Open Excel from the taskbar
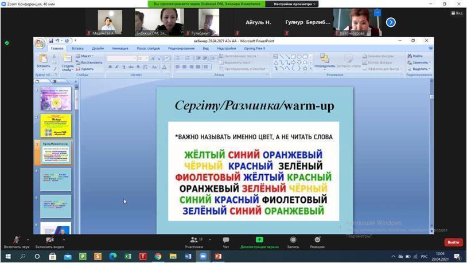 pos(128,256)
